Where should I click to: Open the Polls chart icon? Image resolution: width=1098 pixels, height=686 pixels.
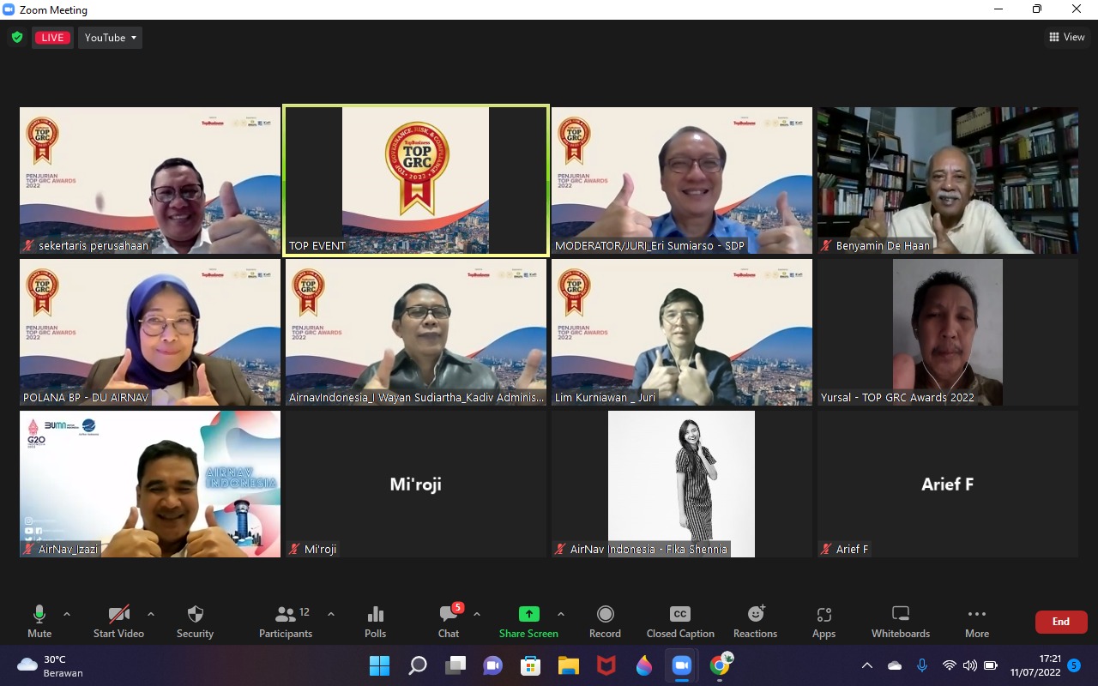375,614
